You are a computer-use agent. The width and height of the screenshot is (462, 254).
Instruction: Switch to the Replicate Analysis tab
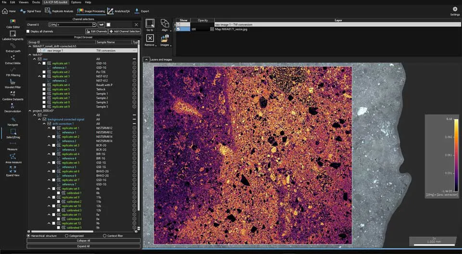click(x=59, y=11)
